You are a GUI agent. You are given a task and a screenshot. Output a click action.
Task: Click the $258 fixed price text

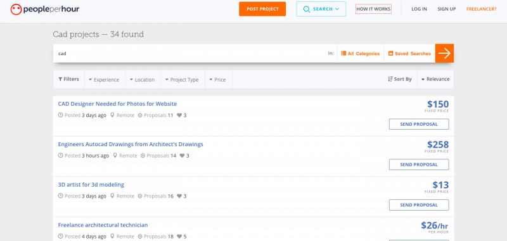438,144
